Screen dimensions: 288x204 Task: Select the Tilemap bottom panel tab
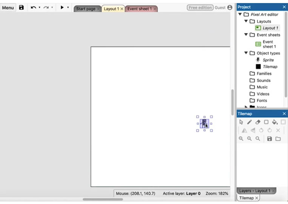tap(246, 198)
